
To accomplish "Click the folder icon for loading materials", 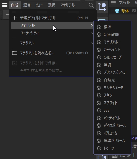I will tap(14, 53).
